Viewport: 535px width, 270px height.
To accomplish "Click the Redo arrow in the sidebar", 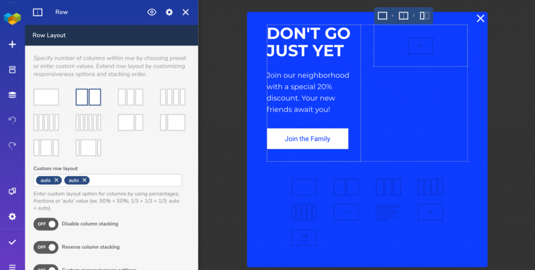I will [x=13, y=145].
